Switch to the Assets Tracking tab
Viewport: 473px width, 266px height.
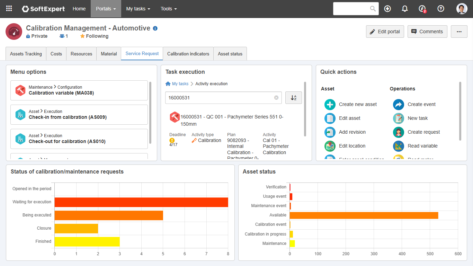coord(26,54)
